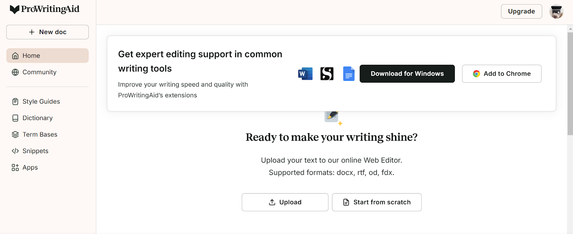The width and height of the screenshot is (573, 234).
Task: Select the Community globe icon
Action: pyautogui.click(x=15, y=72)
